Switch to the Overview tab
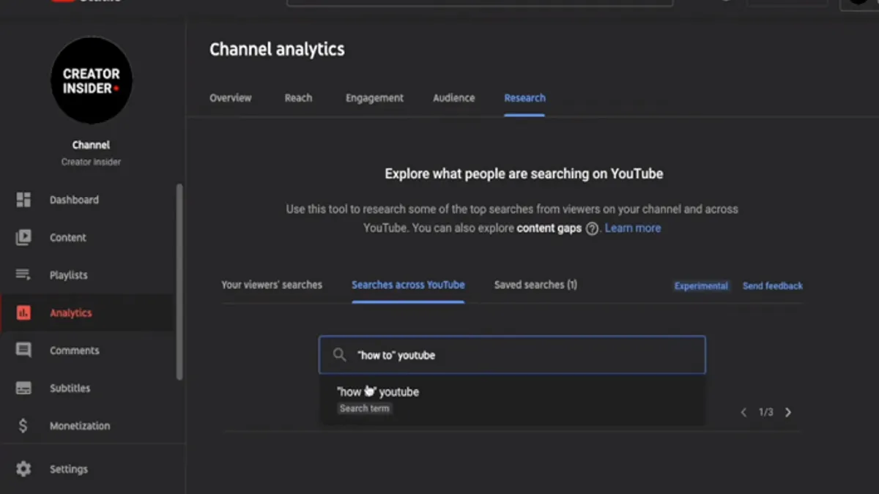This screenshot has height=494, width=879. pos(231,98)
